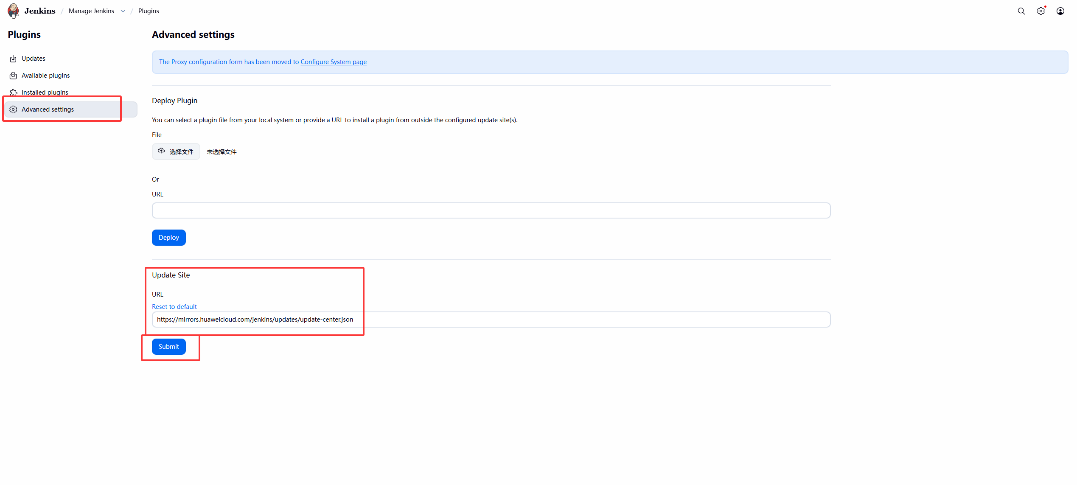Go to the Available plugins page

pyautogui.click(x=46, y=76)
